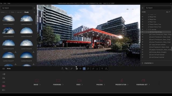172x96 pixels.
Task: Toggle visibility of Plum Tree
Action: [x=142, y=22]
